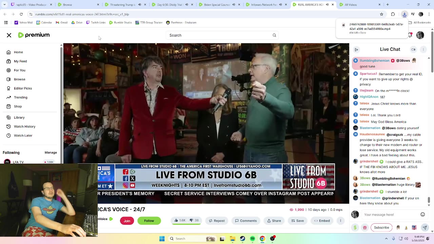Click the search magnifier icon
The width and height of the screenshot is (434, 244).
(274, 35)
